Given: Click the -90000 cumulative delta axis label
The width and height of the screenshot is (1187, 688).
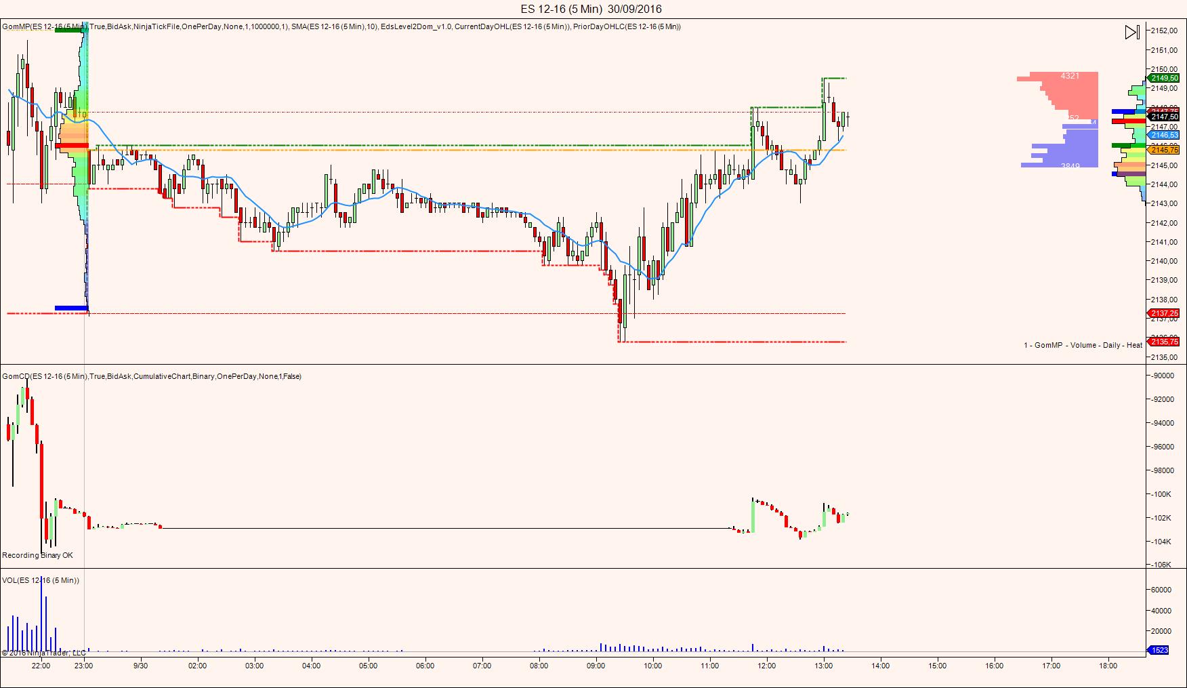Looking at the screenshot, I should [x=1163, y=376].
